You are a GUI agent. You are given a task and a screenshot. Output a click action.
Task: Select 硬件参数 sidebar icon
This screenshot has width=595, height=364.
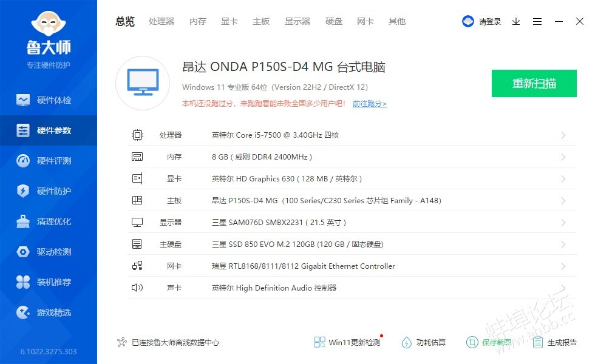tap(23, 130)
